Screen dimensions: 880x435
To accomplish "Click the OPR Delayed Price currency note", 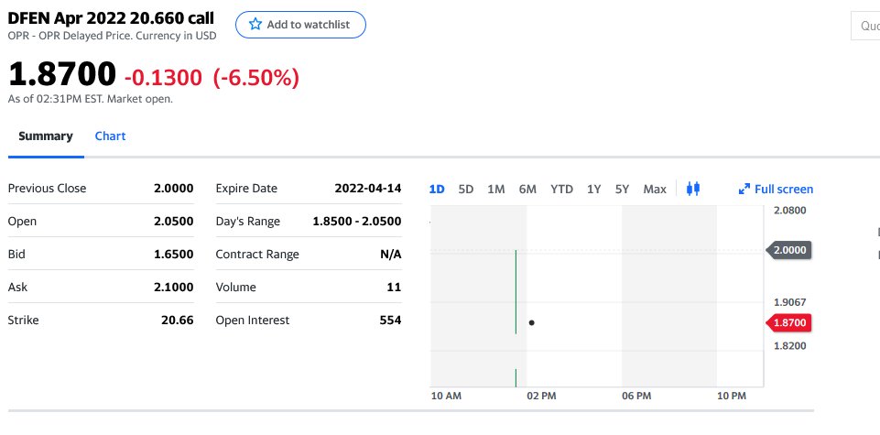I will pyautogui.click(x=113, y=36).
